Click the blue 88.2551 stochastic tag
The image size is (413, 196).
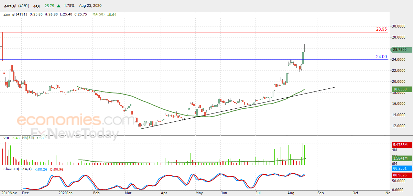tap(402, 169)
